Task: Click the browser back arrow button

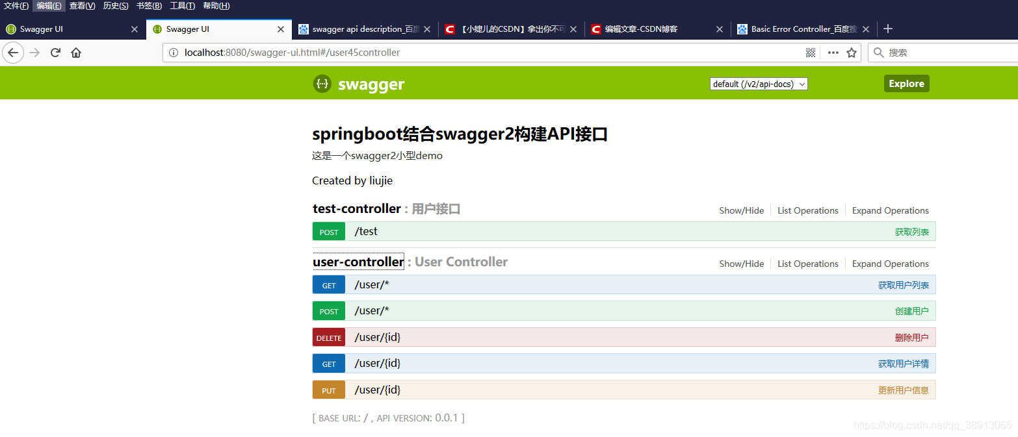Action: tap(13, 53)
